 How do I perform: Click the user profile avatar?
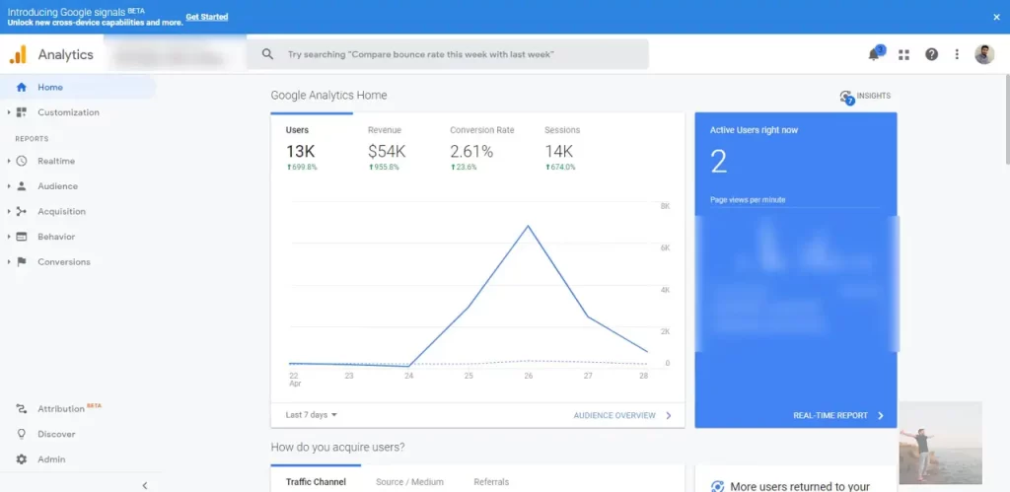(984, 54)
